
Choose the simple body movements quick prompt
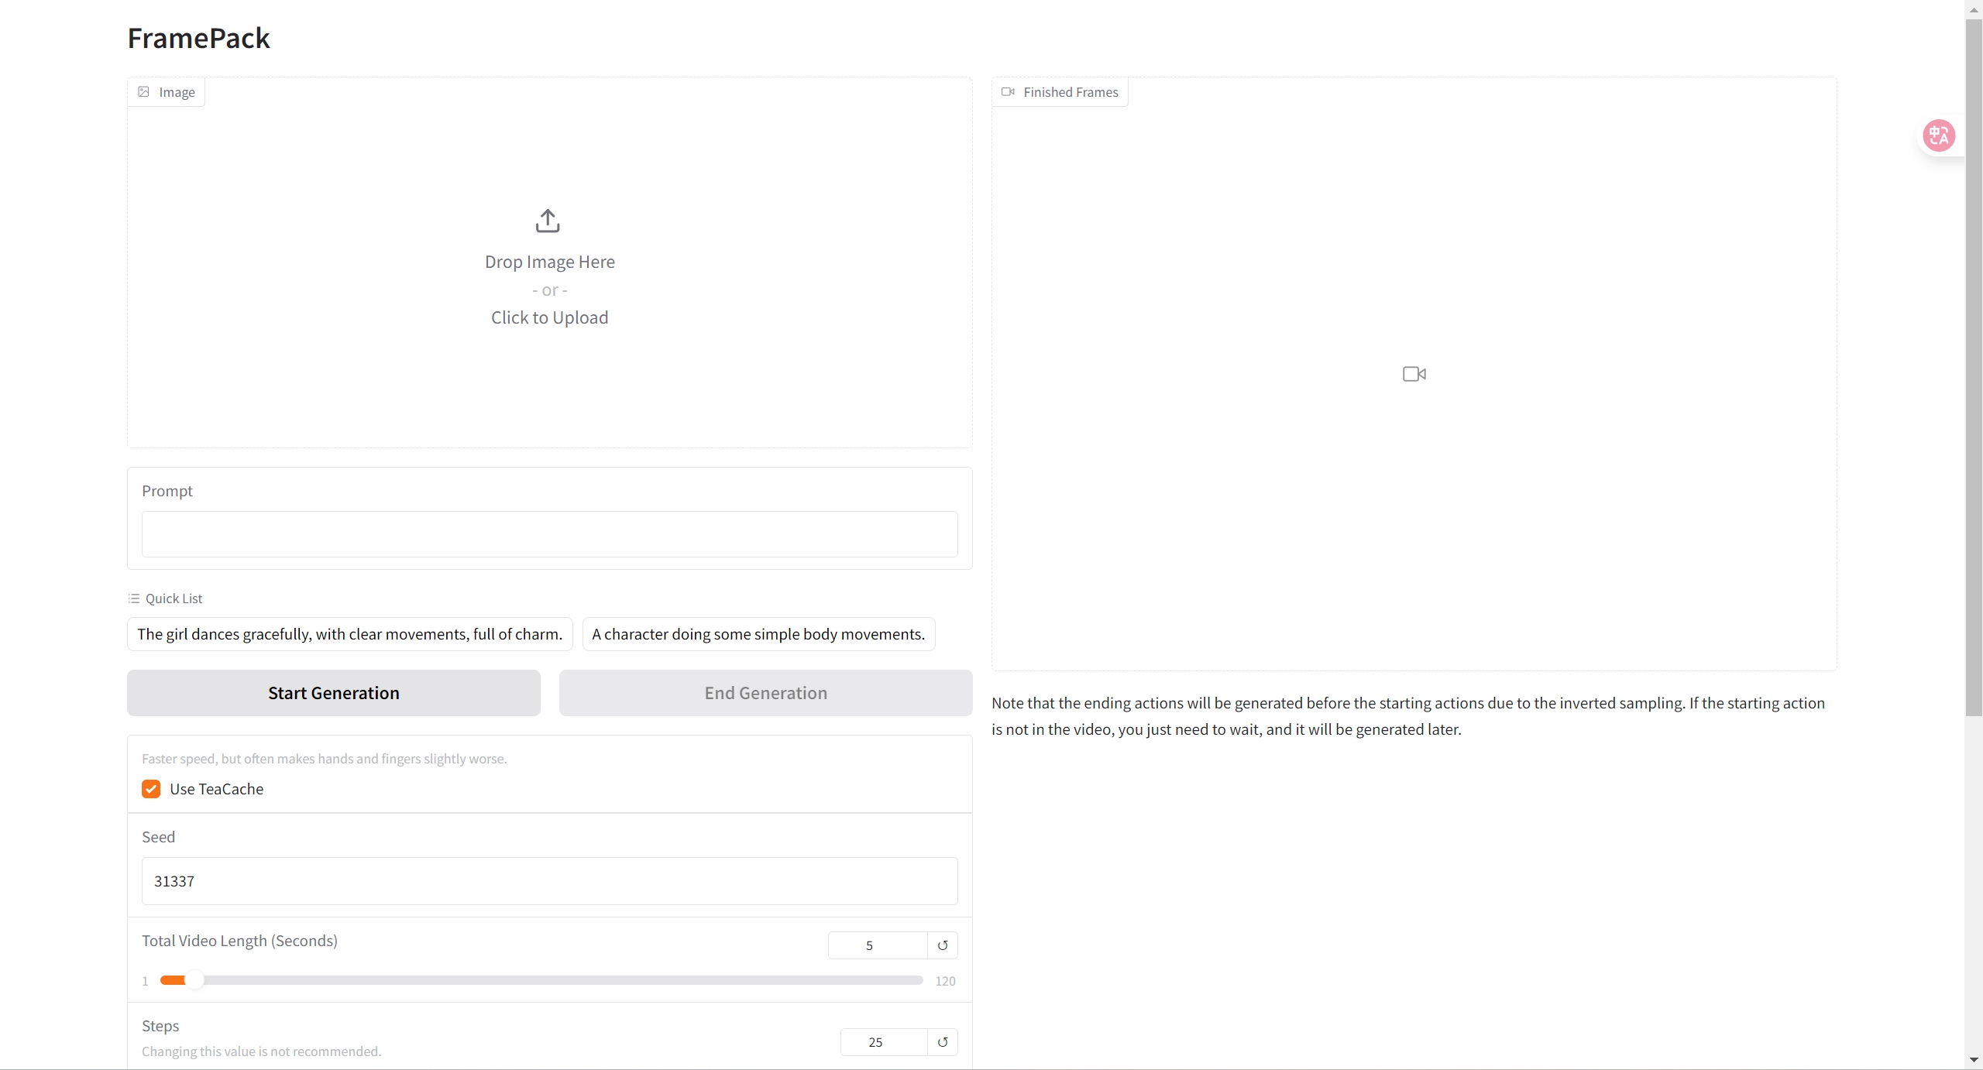coord(758,634)
